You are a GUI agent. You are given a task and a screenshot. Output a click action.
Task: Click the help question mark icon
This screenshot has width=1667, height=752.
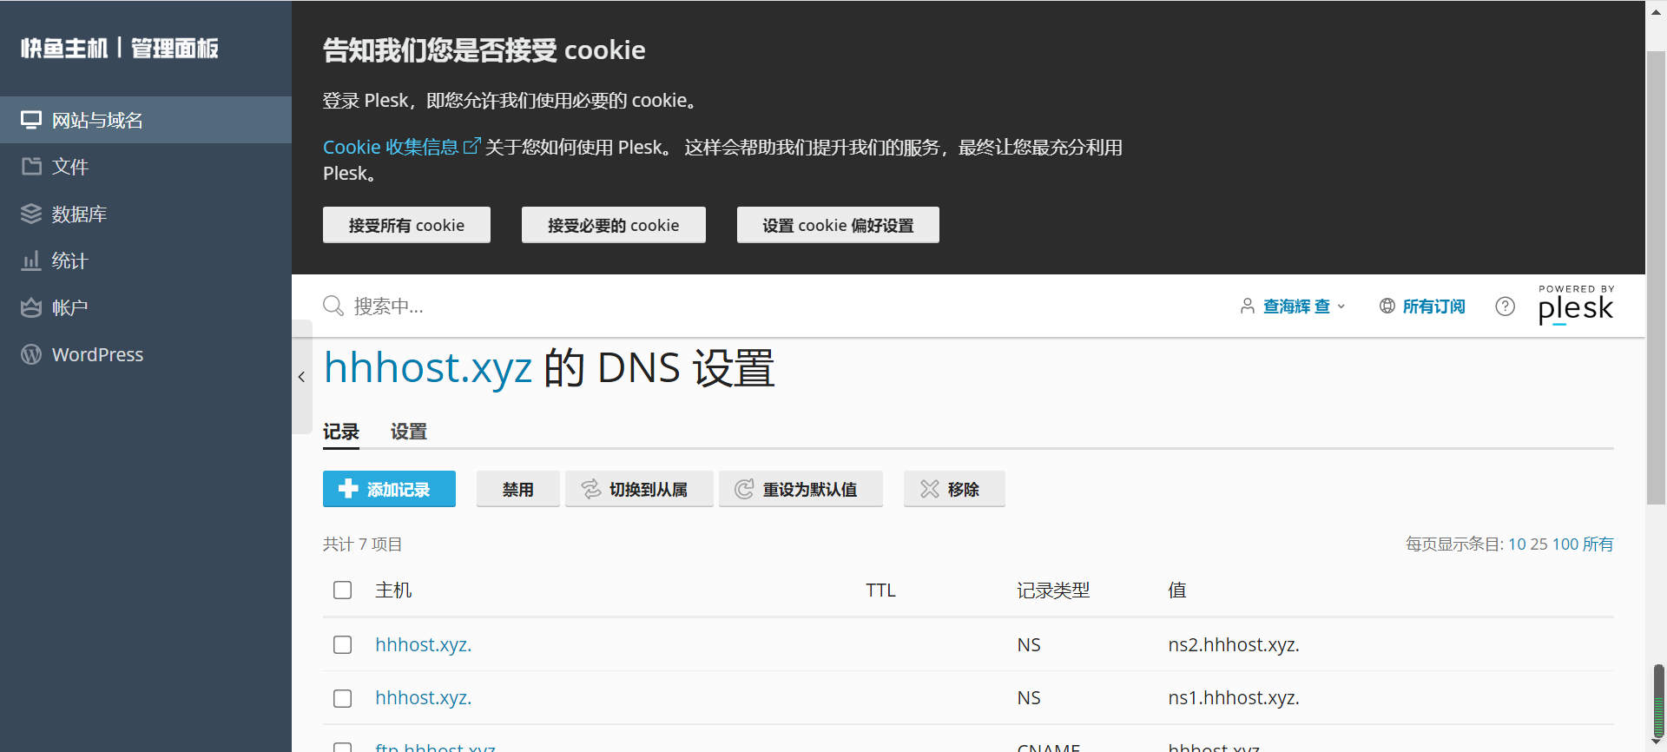point(1505,307)
